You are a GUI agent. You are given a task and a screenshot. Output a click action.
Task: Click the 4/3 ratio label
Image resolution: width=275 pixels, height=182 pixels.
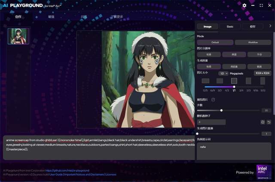[227, 90]
